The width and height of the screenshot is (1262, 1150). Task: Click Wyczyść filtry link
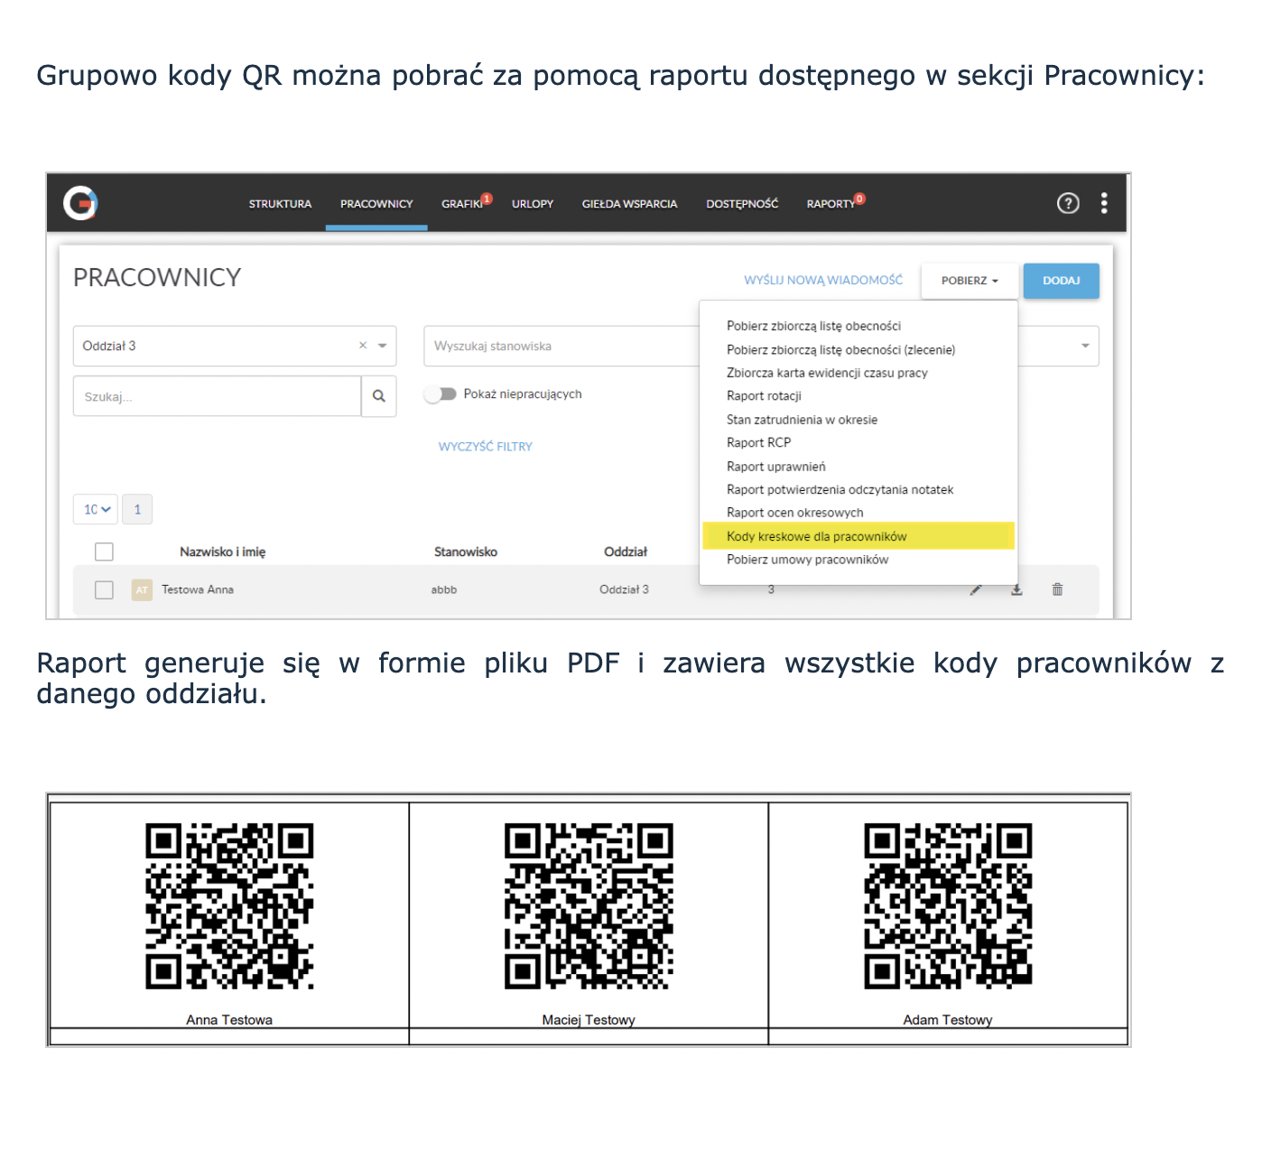tap(486, 447)
